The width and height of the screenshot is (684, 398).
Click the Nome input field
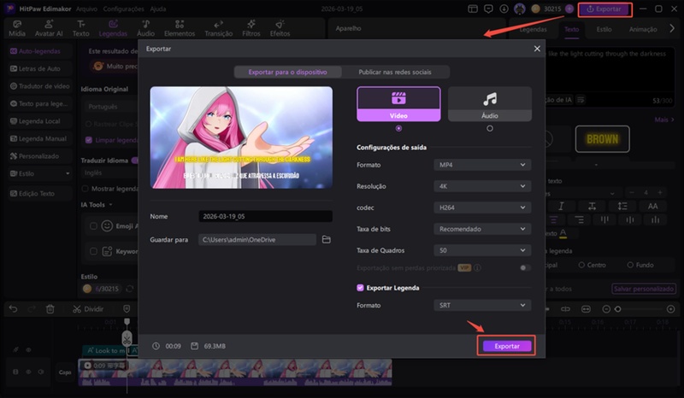point(264,217)
